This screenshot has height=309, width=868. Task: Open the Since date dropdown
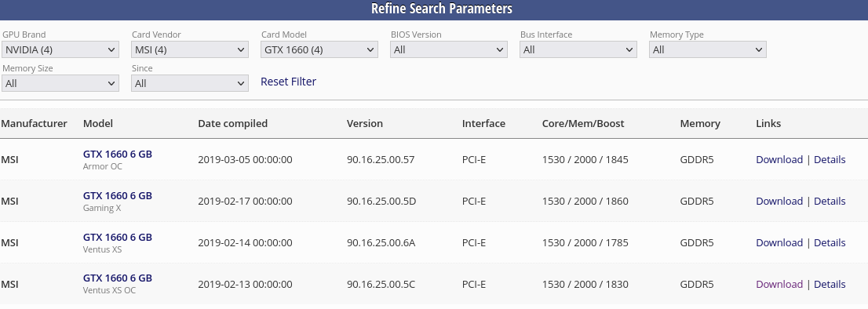189,83
